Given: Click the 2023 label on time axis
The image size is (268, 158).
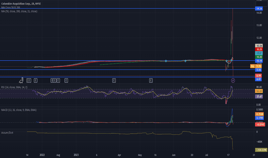Looking at the screenshot, I should click(x=76, y=155).
